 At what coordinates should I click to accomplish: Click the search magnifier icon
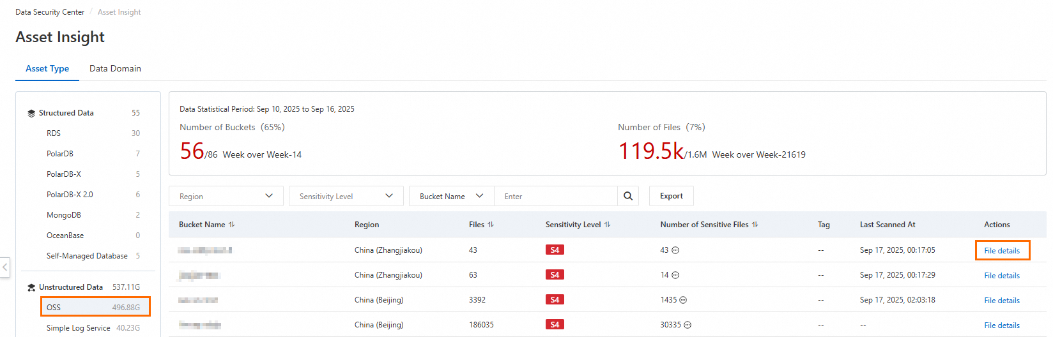(x=627, y=196)
